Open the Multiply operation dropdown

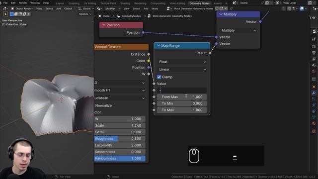click(238, 30)
